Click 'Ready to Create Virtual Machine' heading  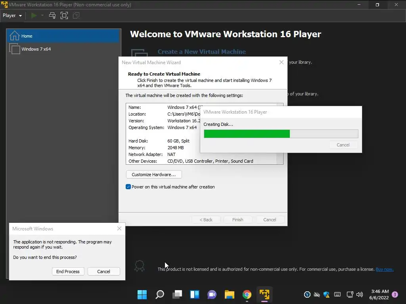164,74
